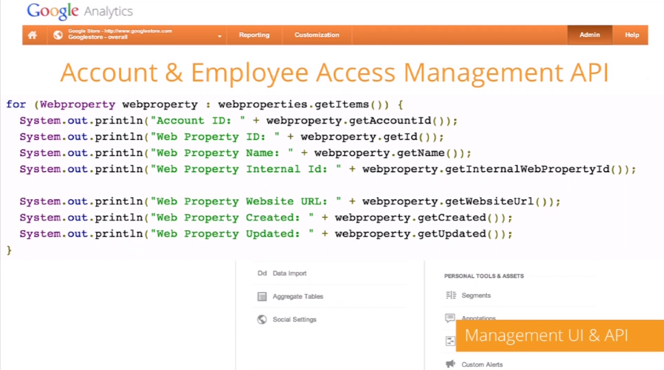Select the Admin tab
This screenshot has height=370, width=664.
pyautogui.click(x=590, y=35)
